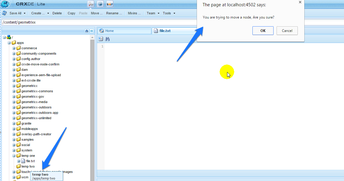Cancel the move node dialog
The height and width of the screenshot is (181, 344).
pos(287,30)
